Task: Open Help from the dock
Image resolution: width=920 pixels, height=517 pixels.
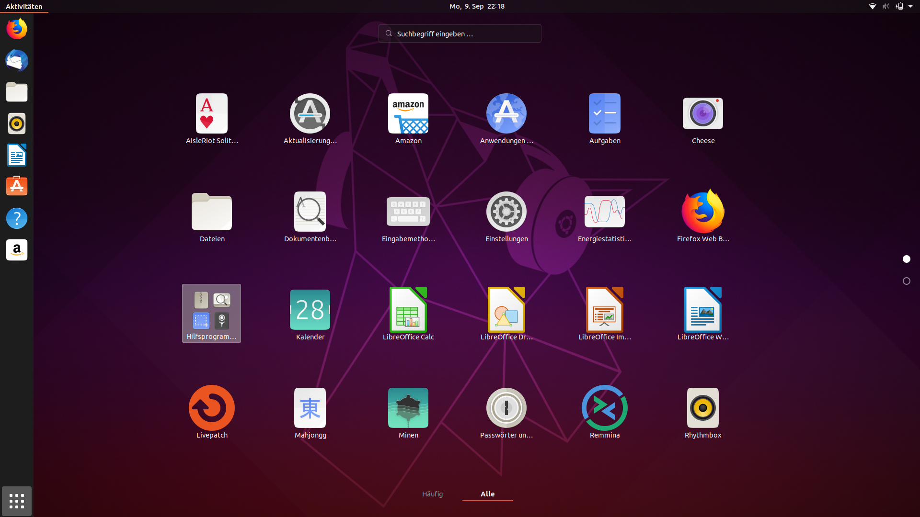Action: [17, 218]
